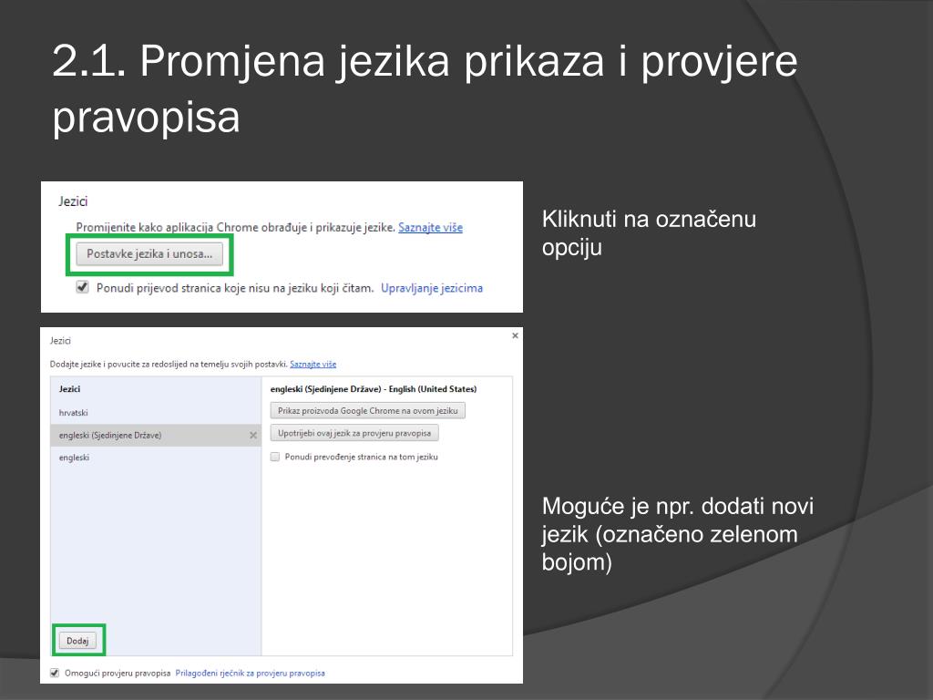Image resolution: width=933 pixels, height=700 pixels.
Task: Toggle Omogući provjeru pravopisa checkbox
Action: click(55, 674)
